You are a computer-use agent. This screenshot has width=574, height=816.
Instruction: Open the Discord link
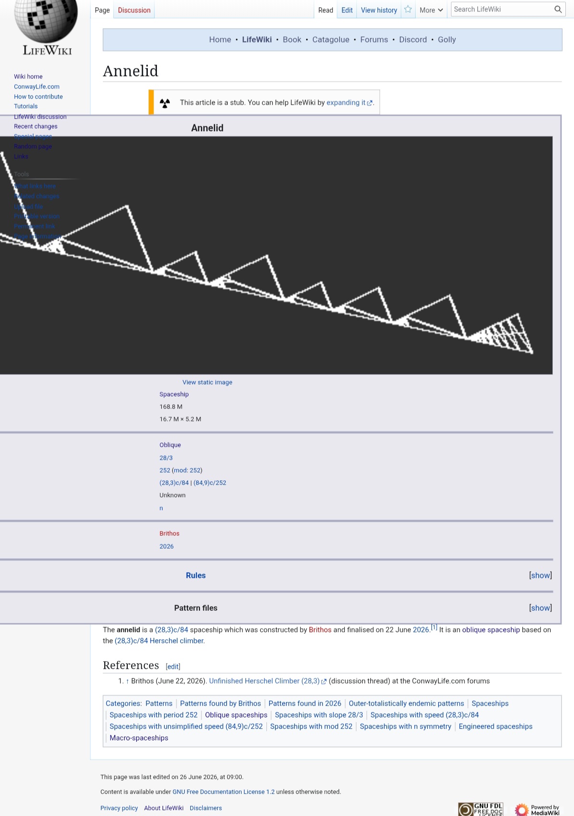click(x=413, y=40)
